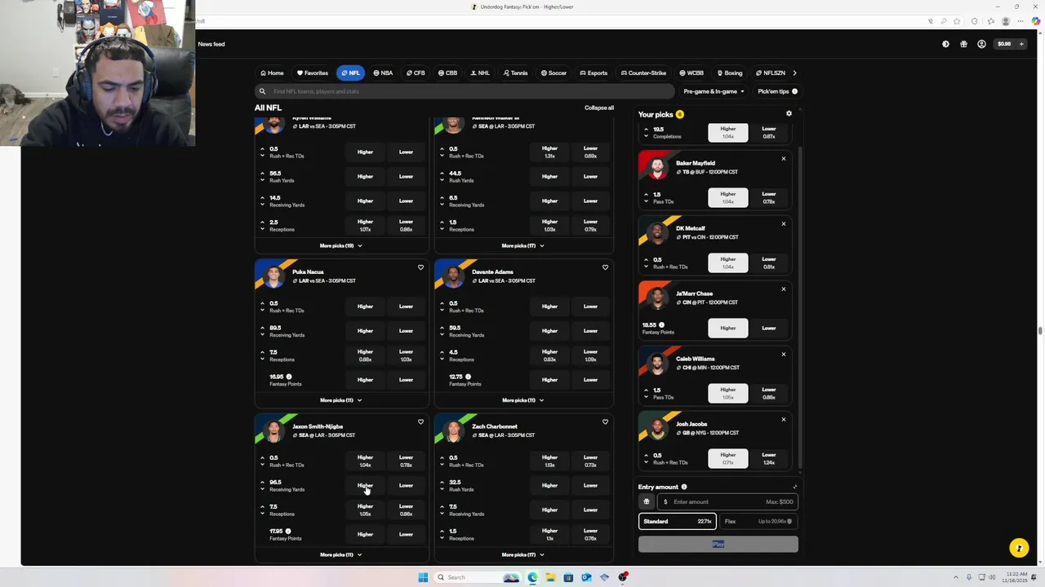
Task: Remove Ja'Marr Chase pick with X
Action: [784, 289]
